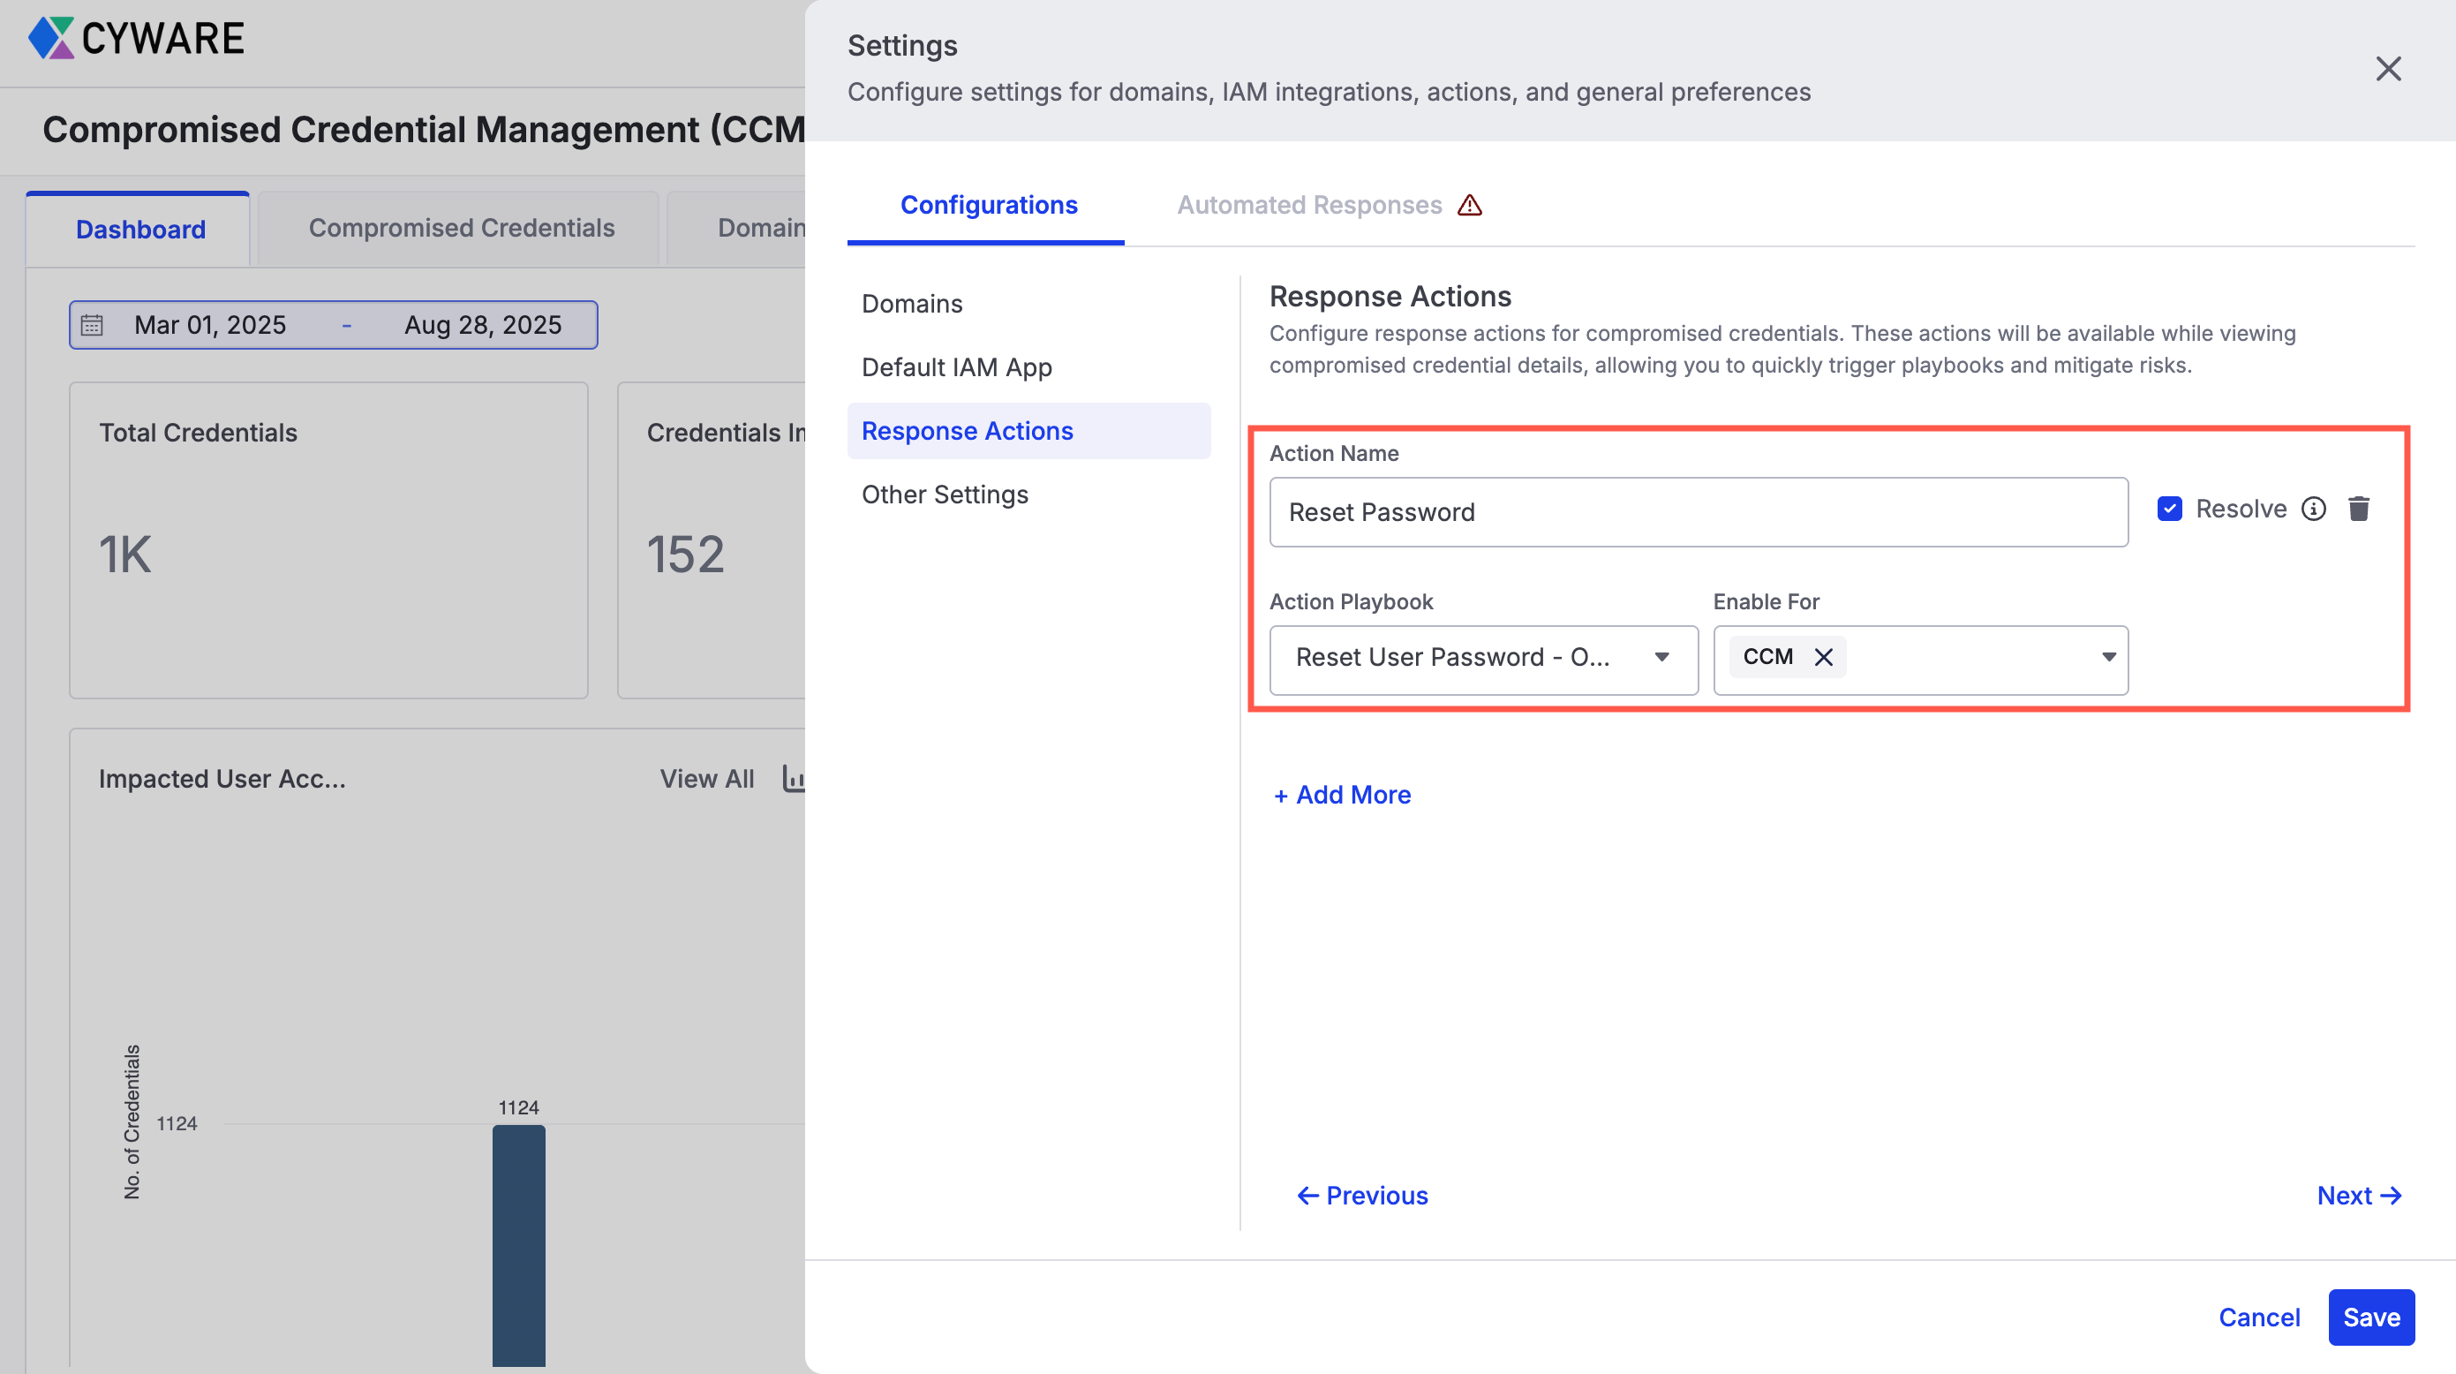Click the chart icon next to View All
The height and width of the screenshot is (1374, 2456).
(794, 778)
